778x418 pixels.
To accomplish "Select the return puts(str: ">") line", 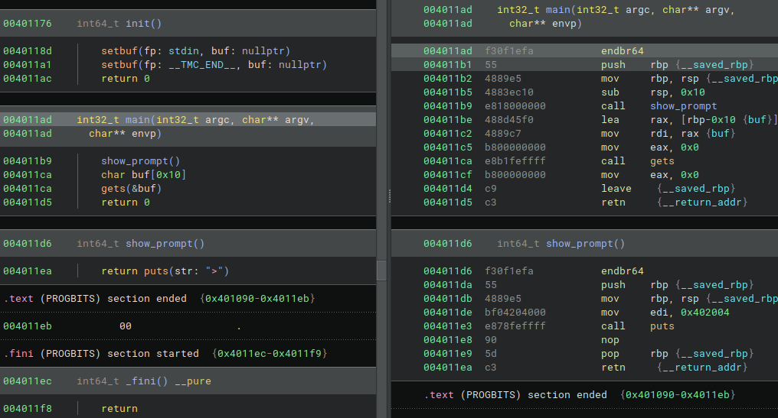I will tap(165, 271).
